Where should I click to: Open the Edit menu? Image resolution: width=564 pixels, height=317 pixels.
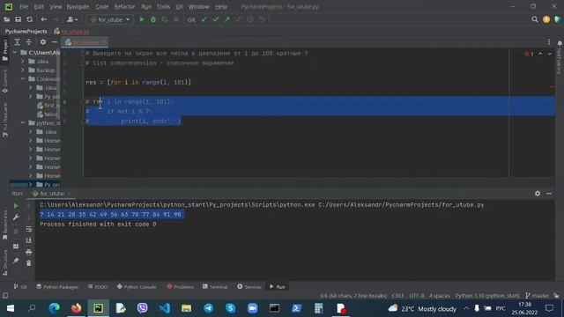click(x=39, y=6)
